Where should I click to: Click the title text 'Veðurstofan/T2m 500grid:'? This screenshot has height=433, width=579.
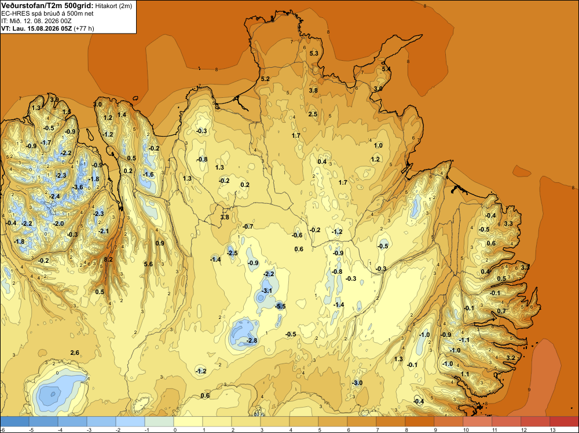tap(47, 6)
